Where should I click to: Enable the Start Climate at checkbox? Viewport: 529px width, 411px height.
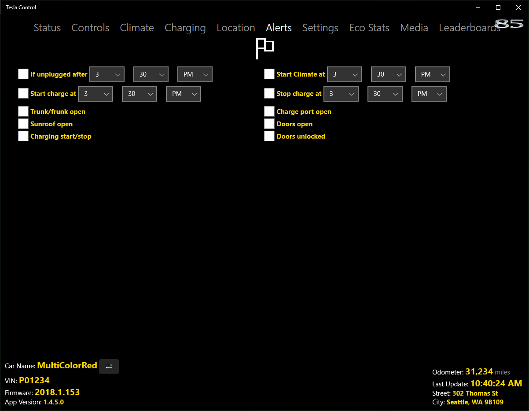[x=269, y=74]
